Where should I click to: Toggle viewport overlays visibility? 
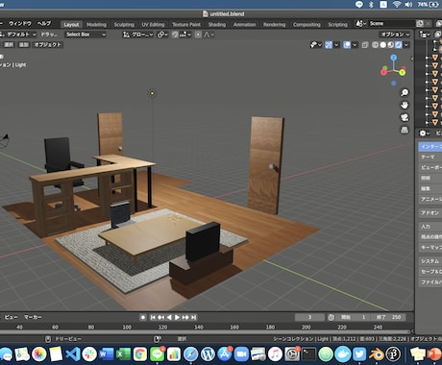[x=347, y=45]
